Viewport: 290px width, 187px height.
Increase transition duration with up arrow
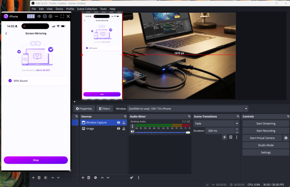click(237, 129)
